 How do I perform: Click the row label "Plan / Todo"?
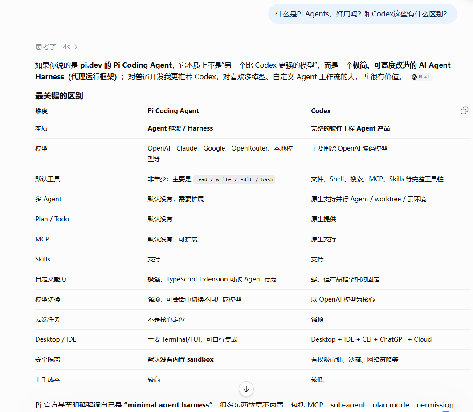click(52, 219)
